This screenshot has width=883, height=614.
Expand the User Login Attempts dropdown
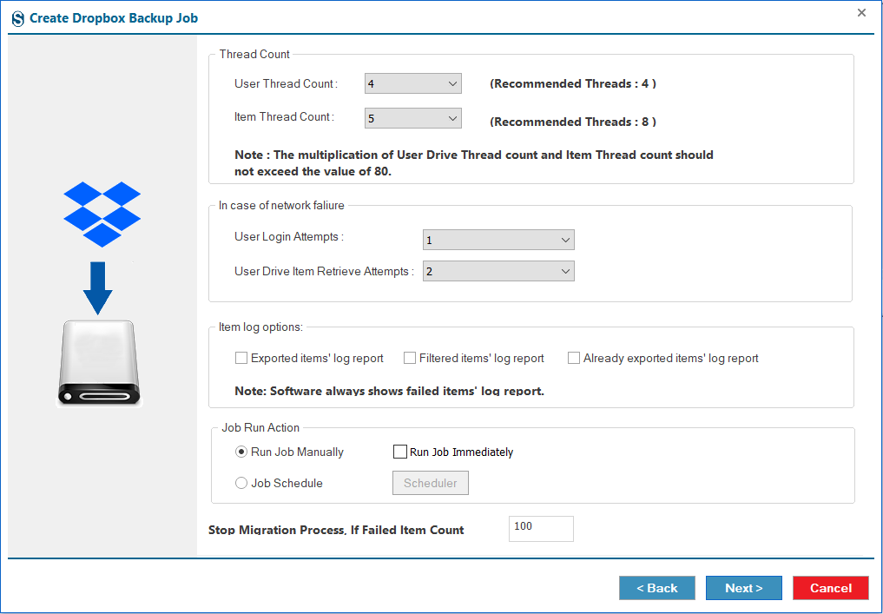point(498,240)
